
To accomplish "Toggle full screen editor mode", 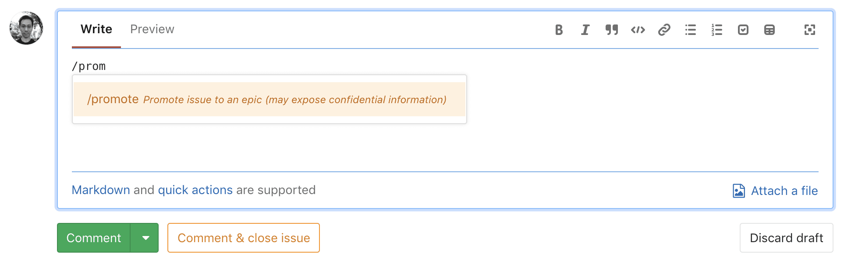I will click(810, 30).
